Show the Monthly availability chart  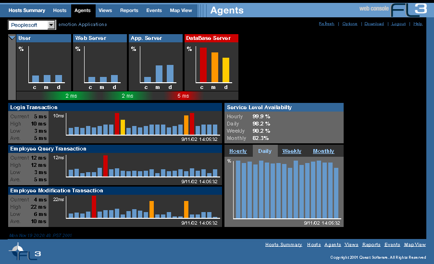[323, 151]
